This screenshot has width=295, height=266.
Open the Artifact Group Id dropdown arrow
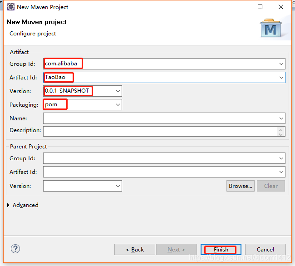(281, 64)
